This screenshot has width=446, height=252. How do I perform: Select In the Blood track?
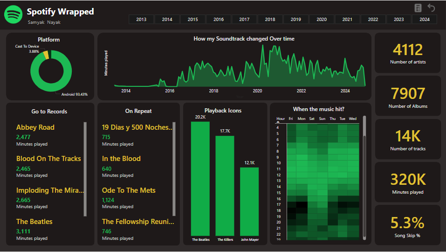coord(121,159)
